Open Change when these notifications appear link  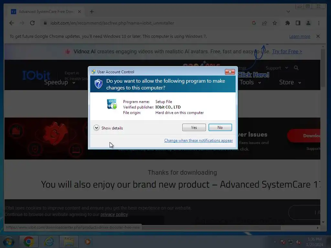click(198, 140)
